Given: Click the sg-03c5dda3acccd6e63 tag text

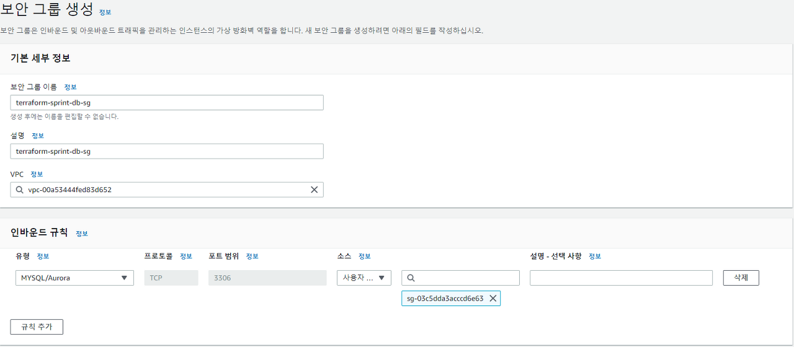Looking at the screenshot, I should pyautogui.click(x=445, y=299).
